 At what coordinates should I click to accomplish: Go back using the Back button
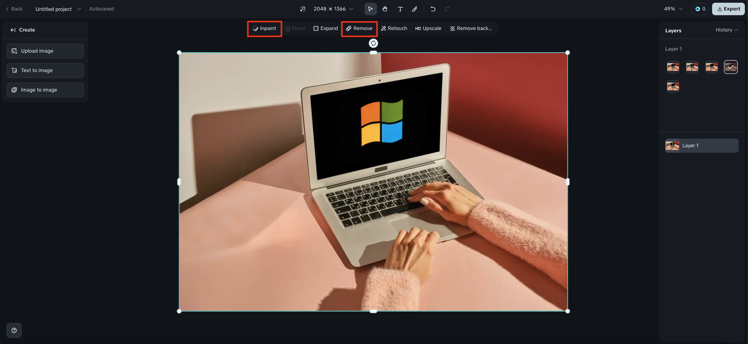[x=14, y=9]
